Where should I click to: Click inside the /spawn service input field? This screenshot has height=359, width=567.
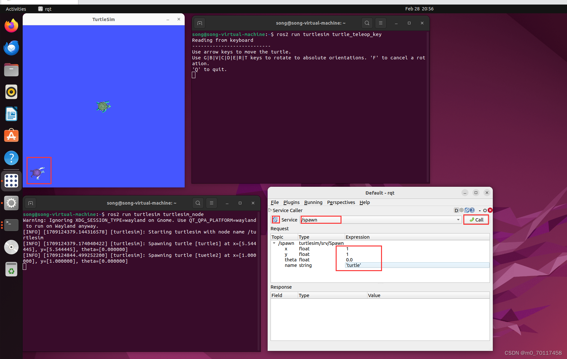pos(321,220)
